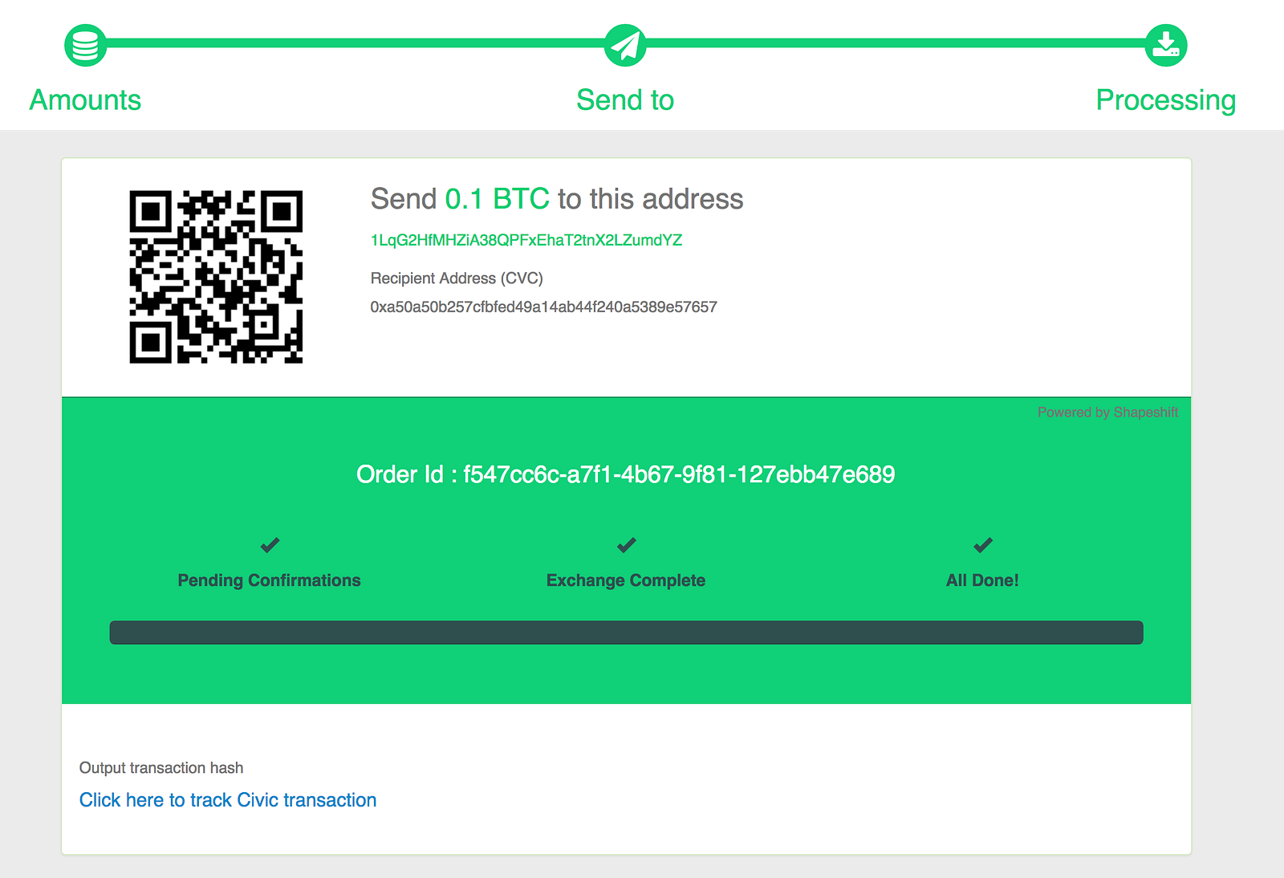Click the Send to paper plane icon
Screen dimensions: 1284x878
click(625, 45)
